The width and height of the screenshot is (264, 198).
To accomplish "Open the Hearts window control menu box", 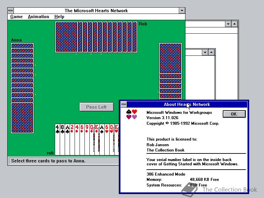I will [11, 11].
